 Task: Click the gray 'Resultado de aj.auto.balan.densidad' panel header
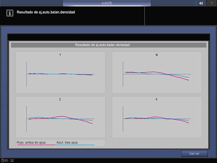point(109,45)
